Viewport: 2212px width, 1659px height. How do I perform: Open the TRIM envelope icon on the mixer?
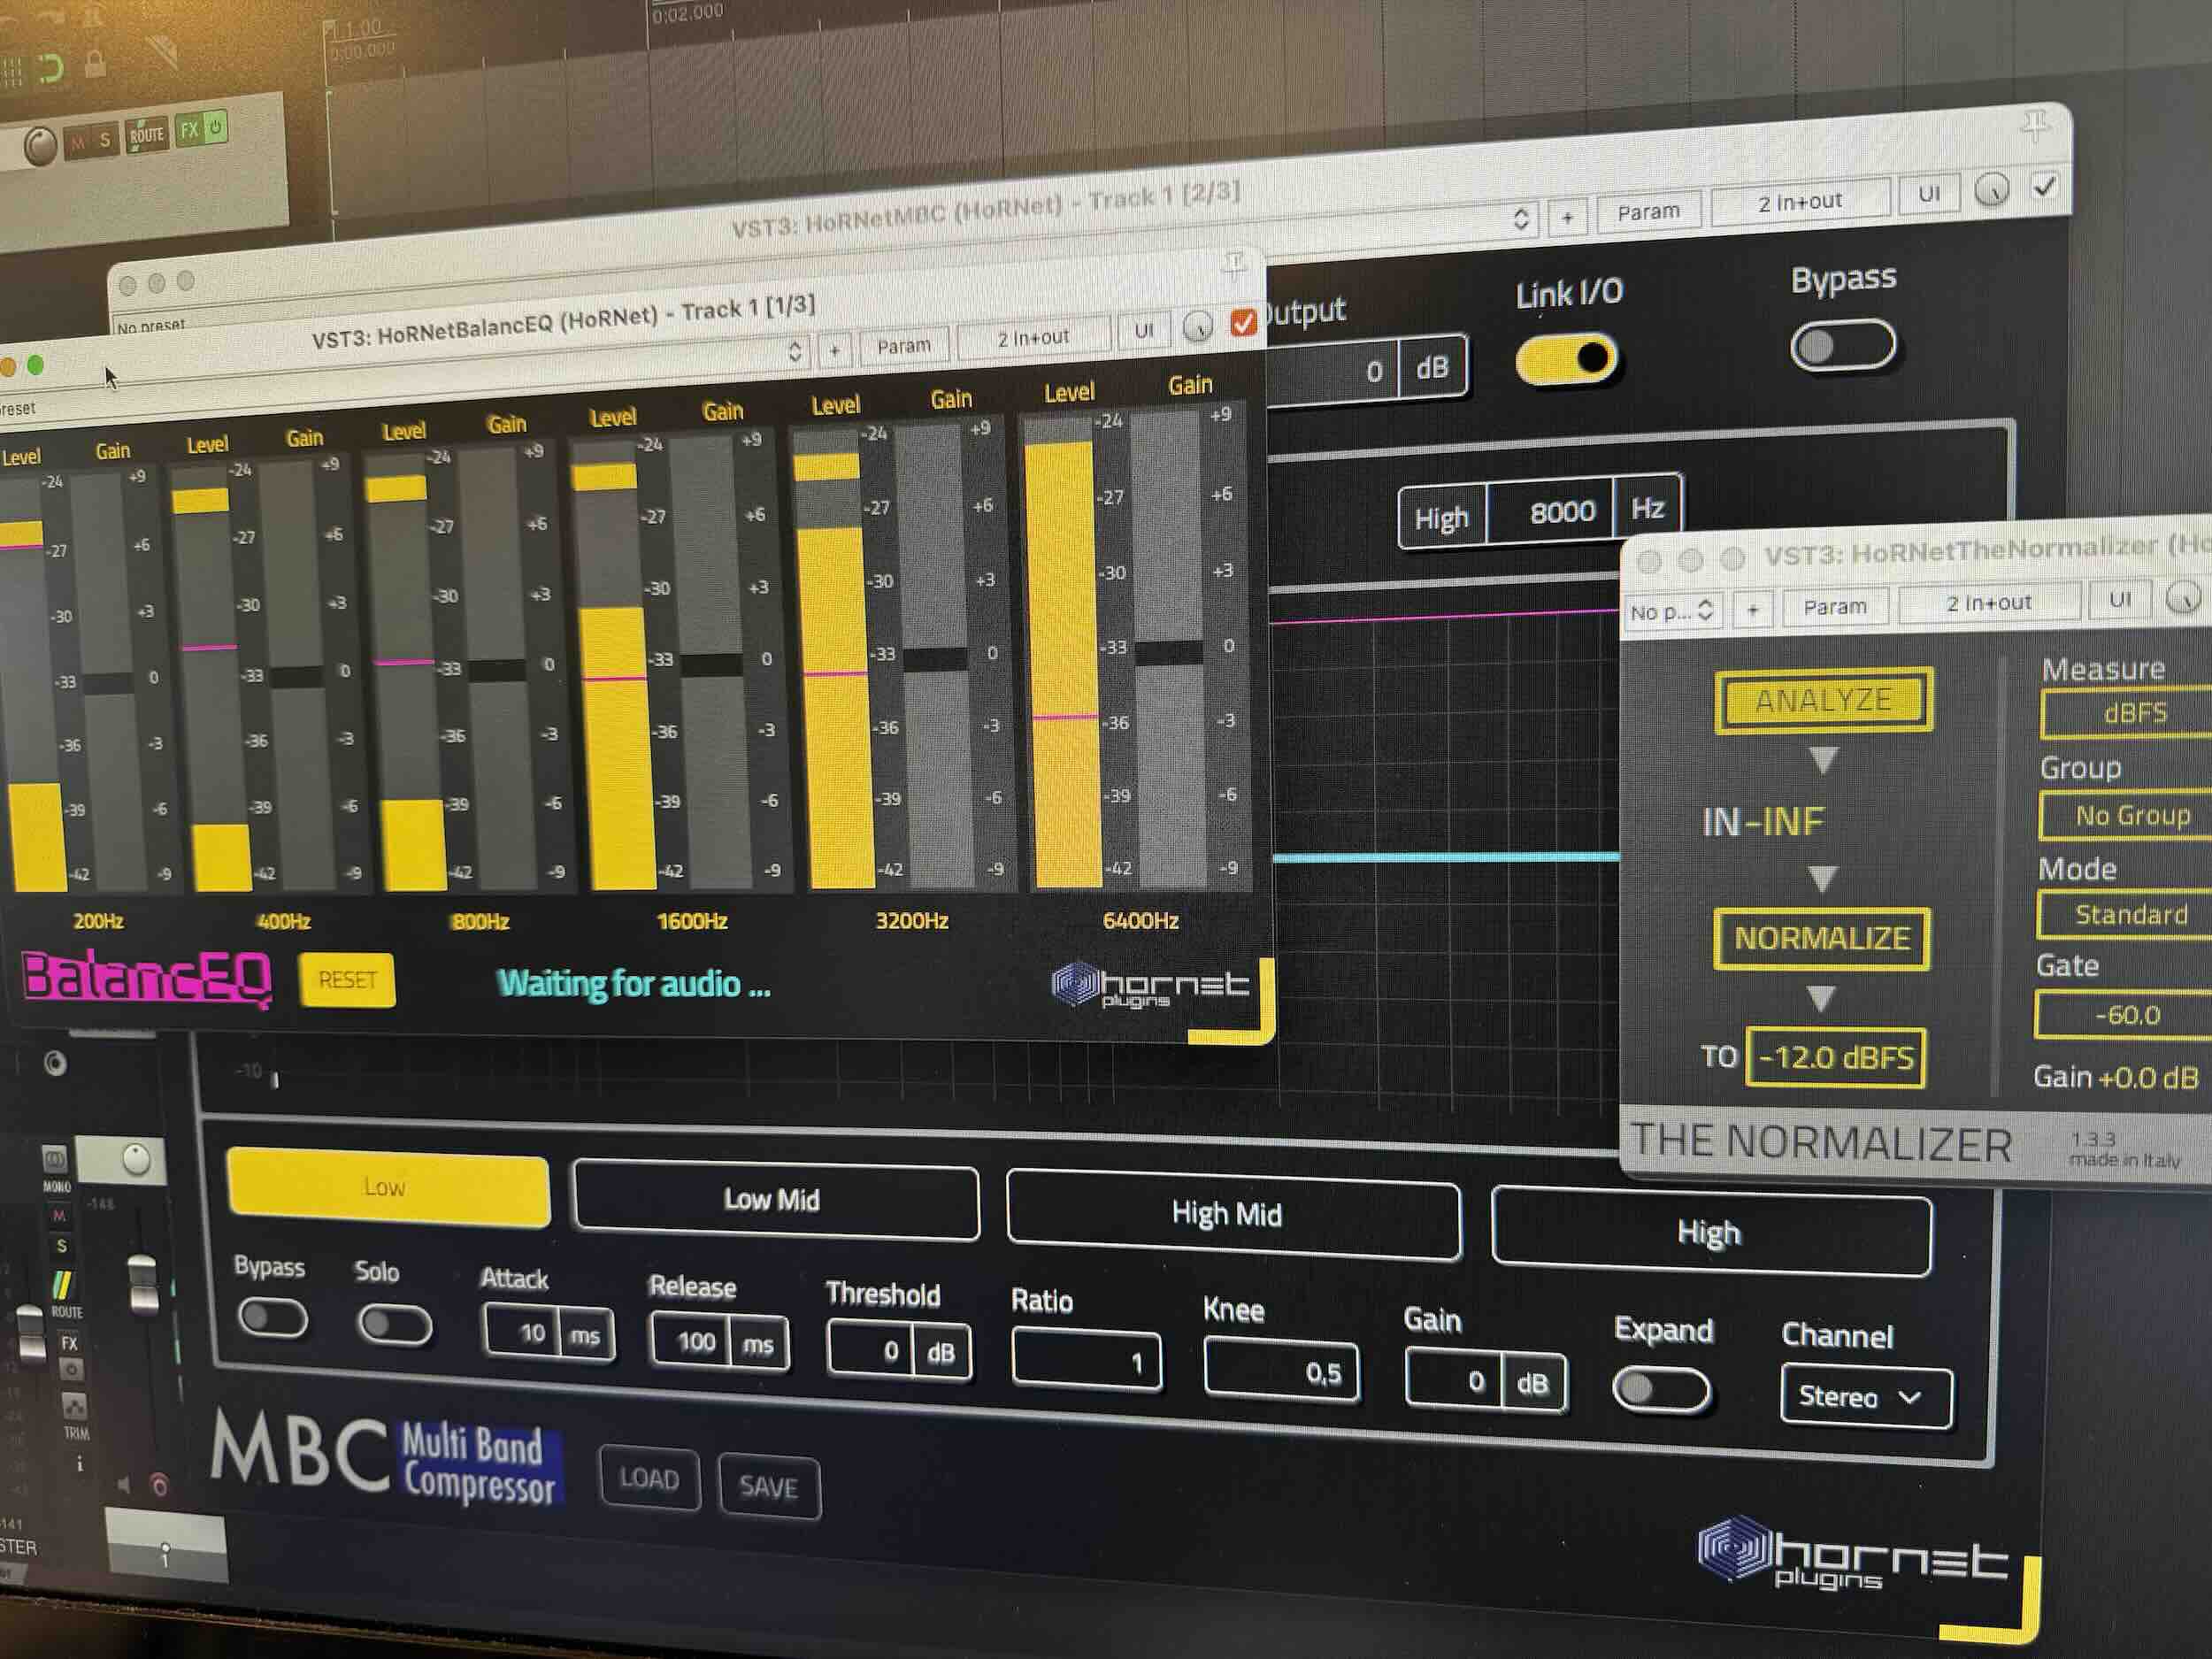[x=76, y=1407]
